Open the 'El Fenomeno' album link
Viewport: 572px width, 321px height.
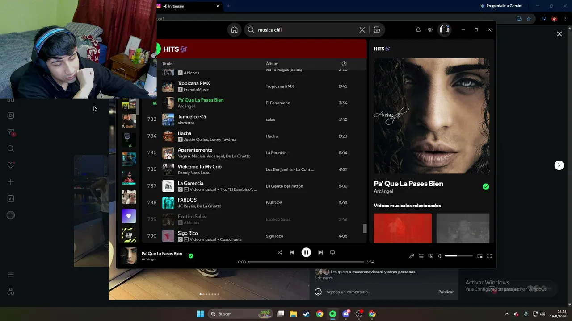278,103
